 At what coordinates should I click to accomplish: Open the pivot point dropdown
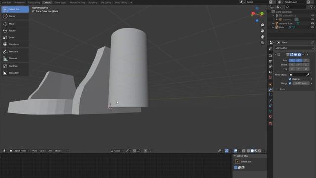tap(128, 151)
